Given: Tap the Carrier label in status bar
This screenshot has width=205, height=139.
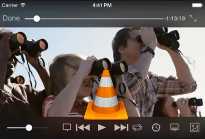Looking at the screenshot, I should 10,5.
